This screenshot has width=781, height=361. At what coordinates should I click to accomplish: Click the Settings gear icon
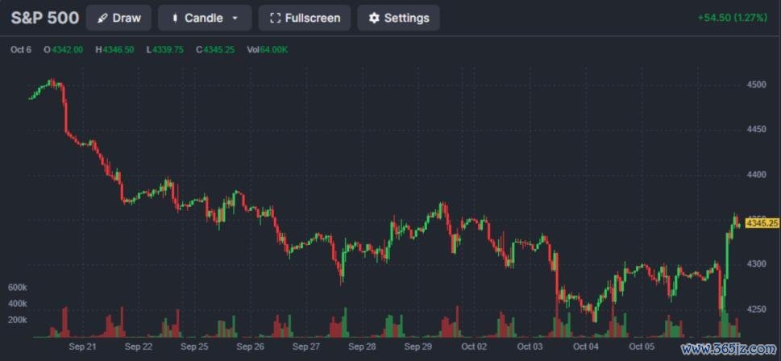[x=374, y=19]
